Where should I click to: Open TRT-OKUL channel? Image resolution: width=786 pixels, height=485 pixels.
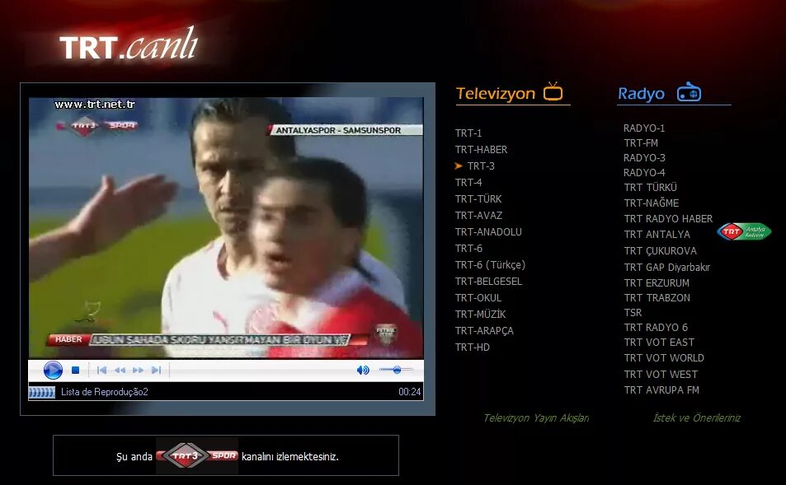click(x=478, y=298)
